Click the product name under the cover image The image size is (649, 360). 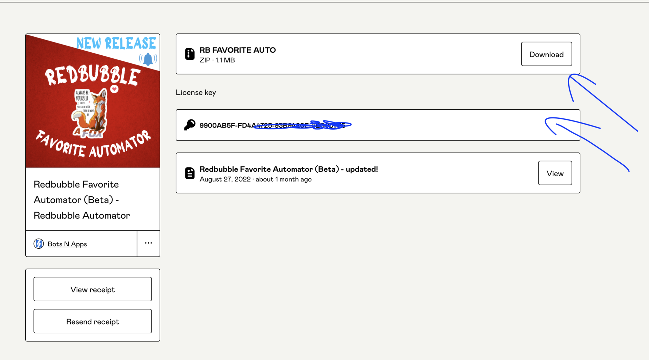click(82, 200)
